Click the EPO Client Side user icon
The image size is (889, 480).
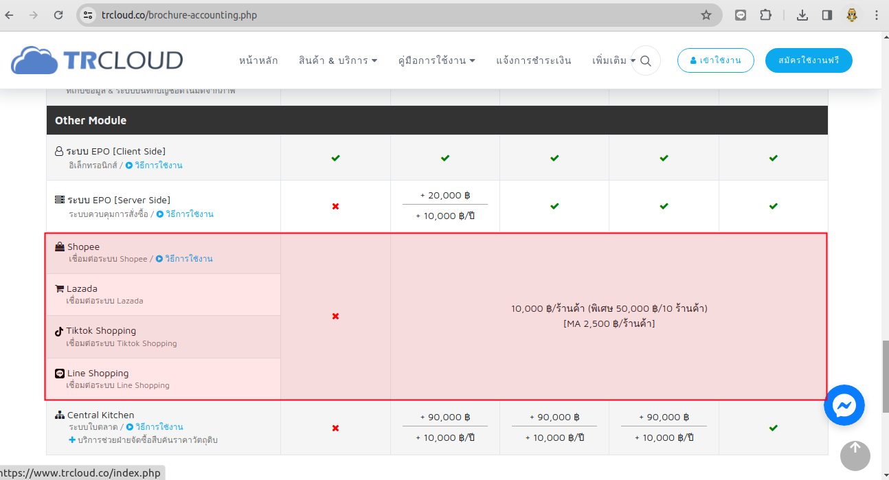click(x=59, y=151)
